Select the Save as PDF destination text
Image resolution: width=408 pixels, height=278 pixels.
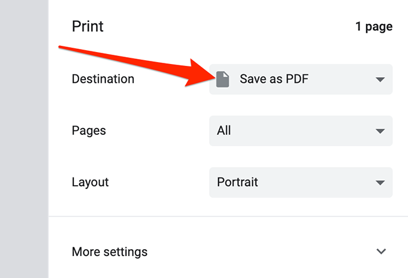pyautogui.click(x=274, y=80)
